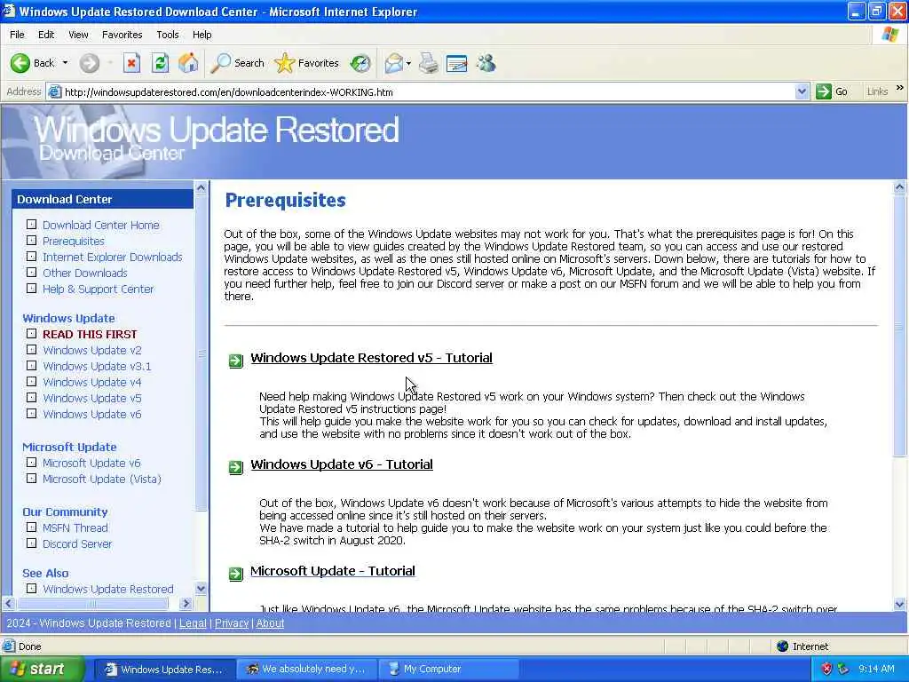This screenshot has width=909, height=682.
Task: Click the main content scroll down arrow
Action: pyautogui.click(x=900, y=604)
